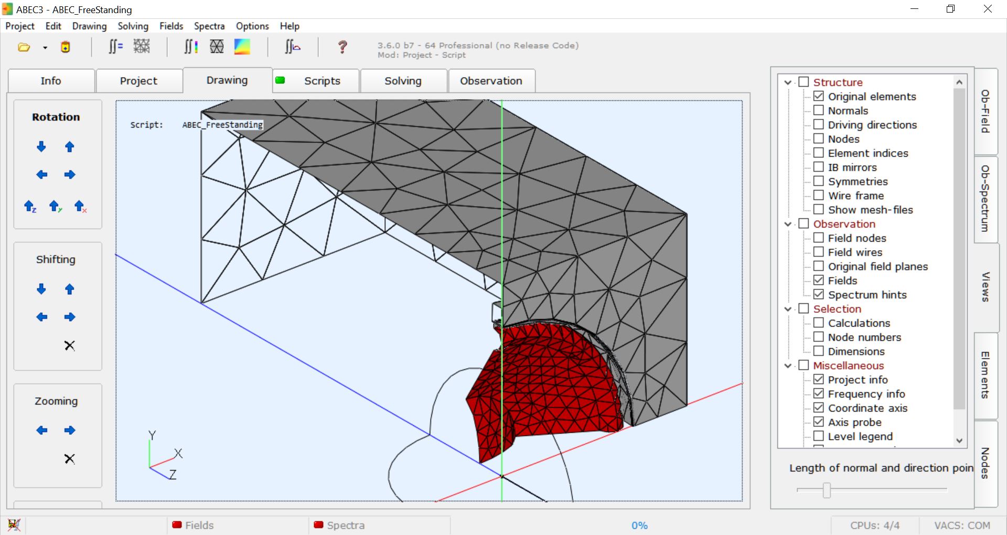Viewport: 1007px width, 535px height.
Task: Click the tree panel scroll down arrow
Action: pyautogui.click(x=959, y=441)
